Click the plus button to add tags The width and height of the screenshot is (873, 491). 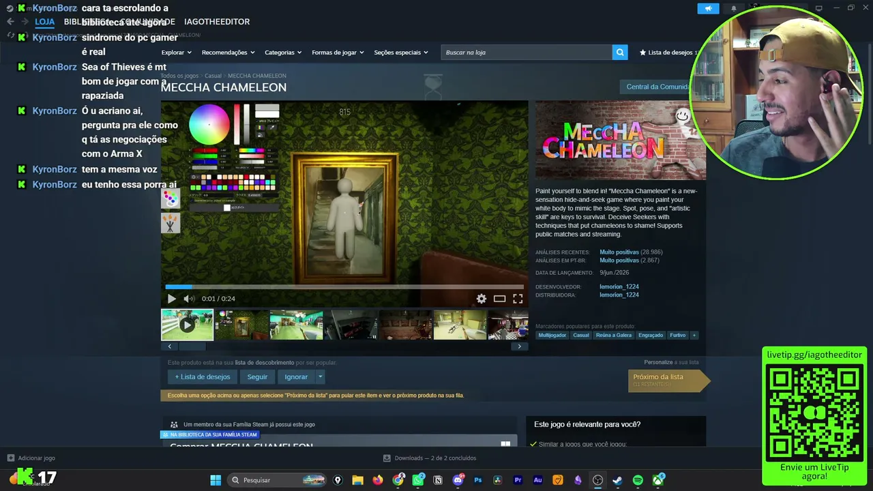click(x=694, y=336)
